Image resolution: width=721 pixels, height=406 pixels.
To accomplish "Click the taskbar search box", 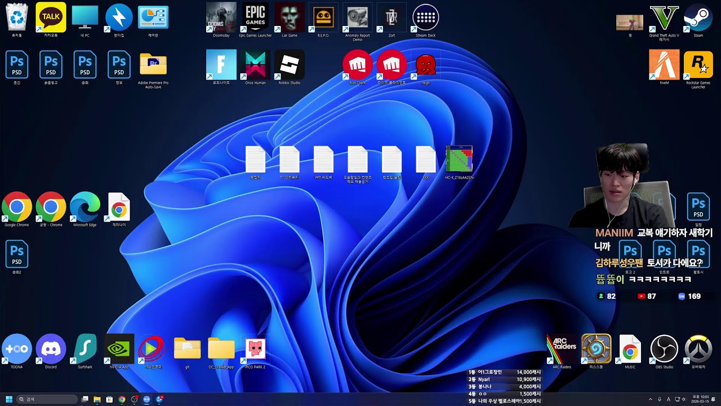I will click(48, 399).
